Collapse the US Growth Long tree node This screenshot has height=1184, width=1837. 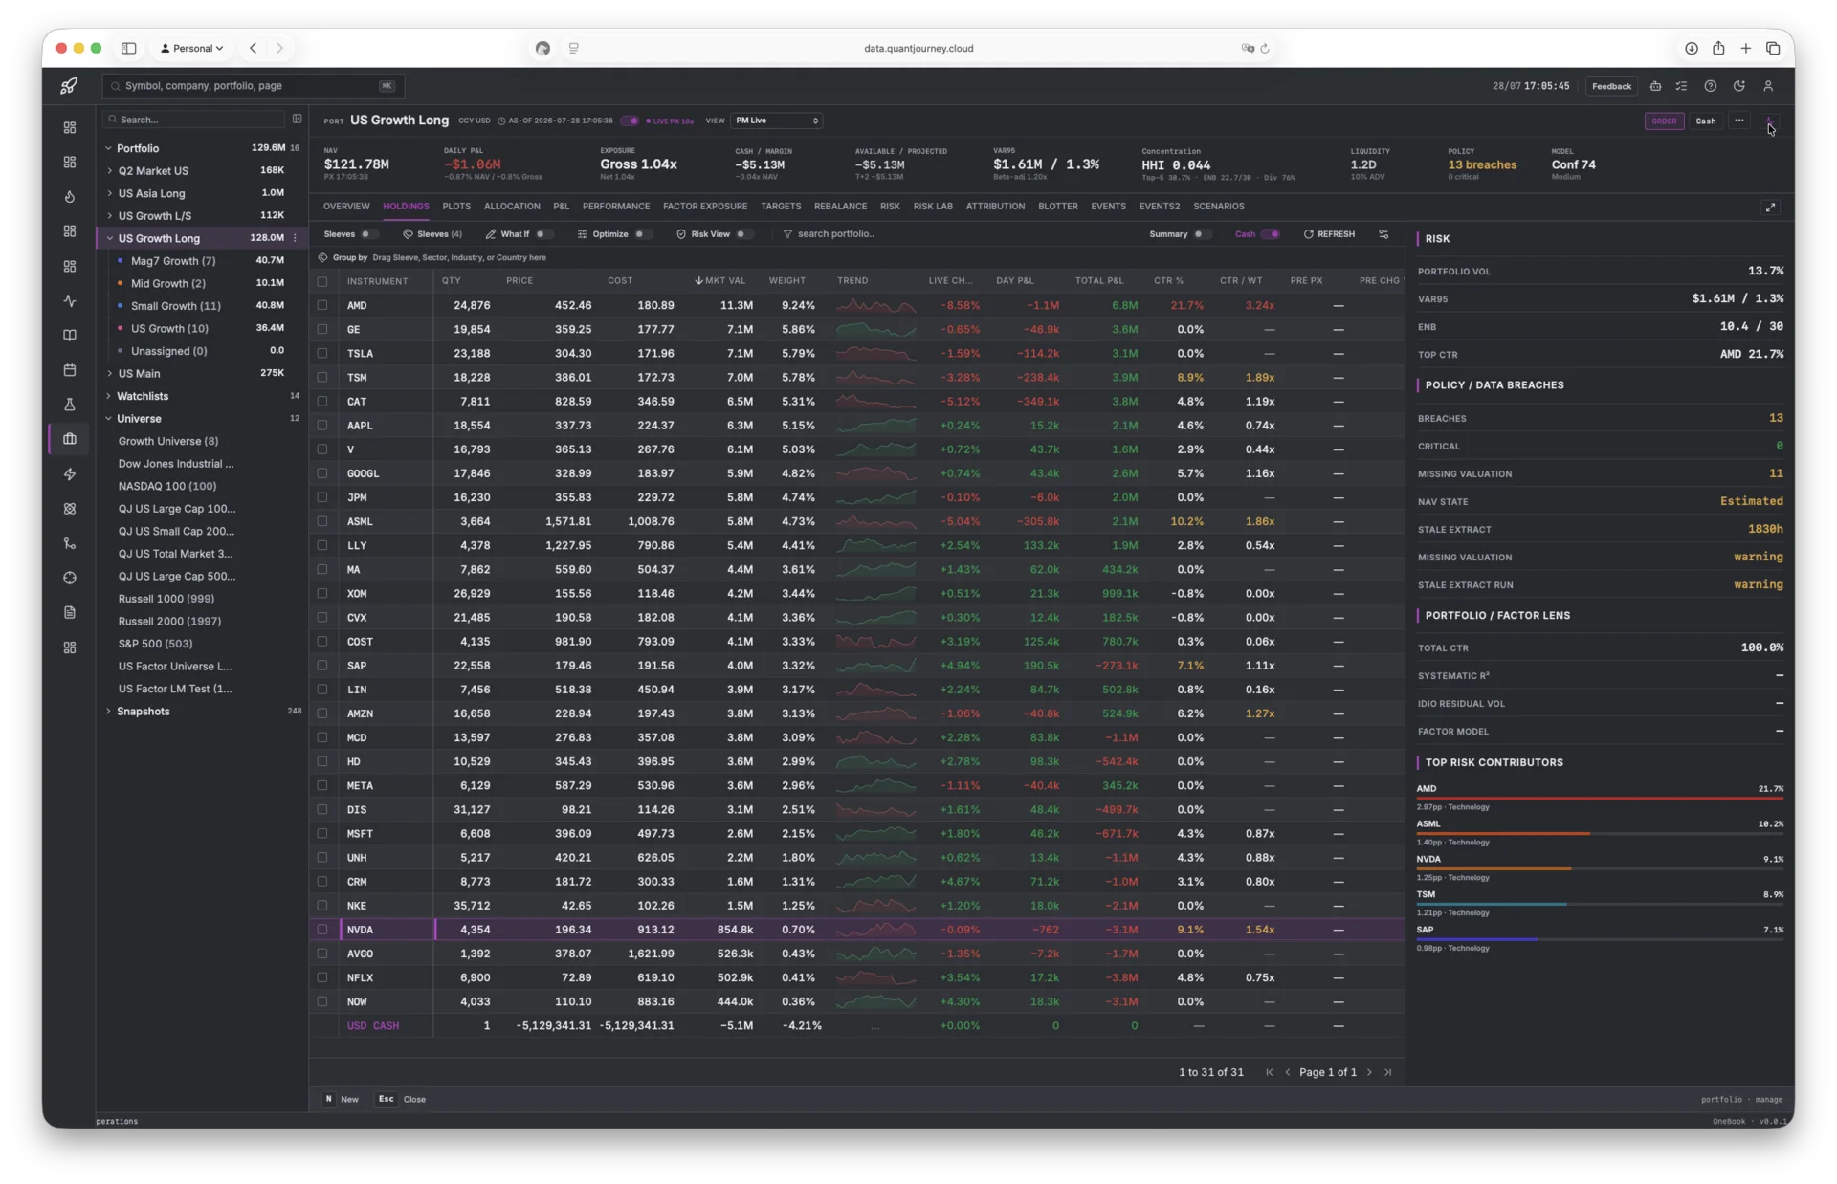coord(109,238)
